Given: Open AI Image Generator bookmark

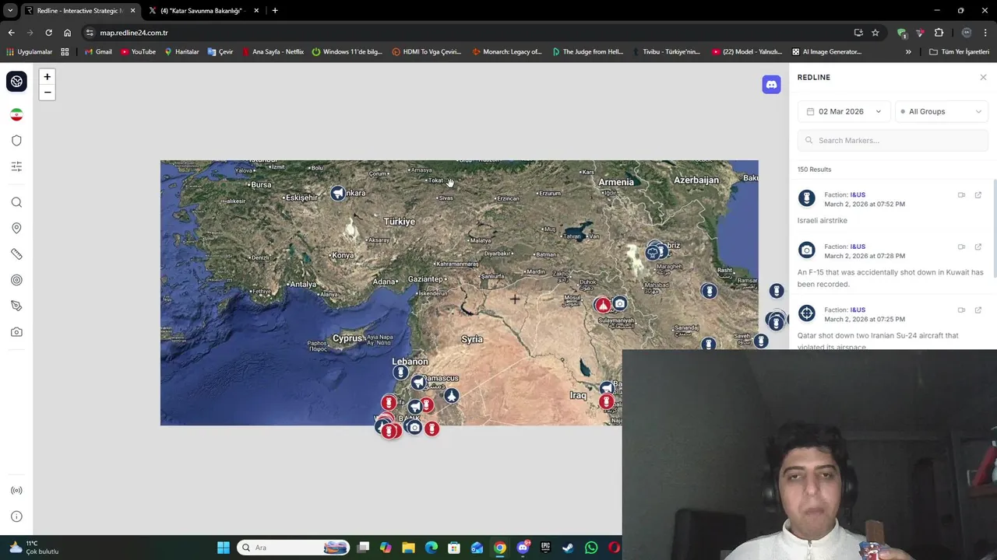Looking at the screenshot, I should pyautogui.click(x=826, y=52).
